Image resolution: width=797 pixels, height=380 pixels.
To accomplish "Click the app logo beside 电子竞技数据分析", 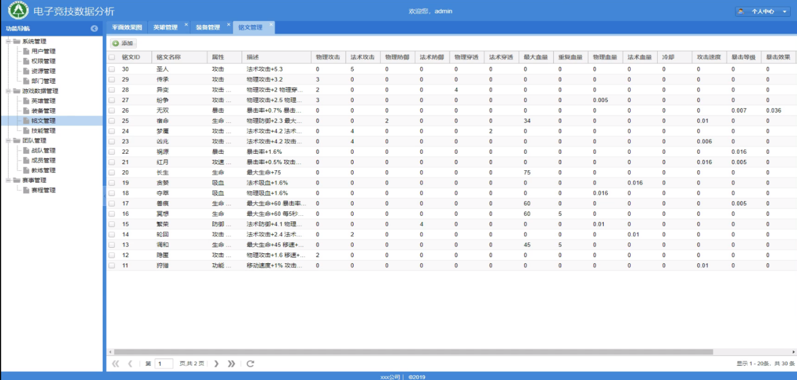I will click(x=18, y=10).
